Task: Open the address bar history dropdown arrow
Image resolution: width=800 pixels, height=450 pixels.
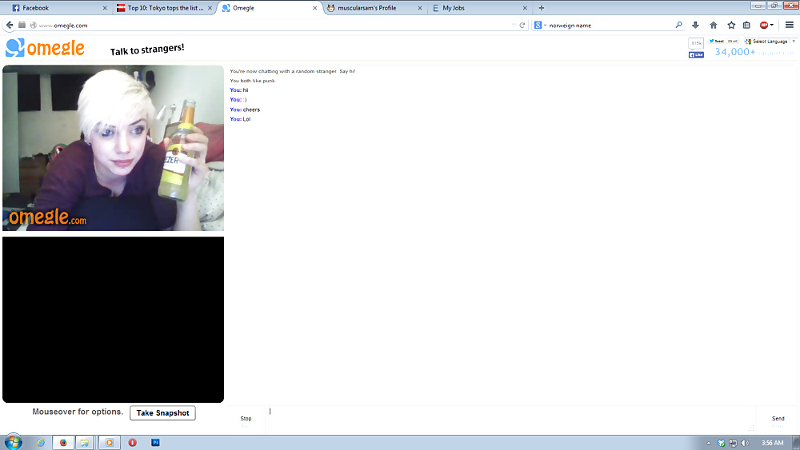Action: pyautogui.click(x=514, y=25)
